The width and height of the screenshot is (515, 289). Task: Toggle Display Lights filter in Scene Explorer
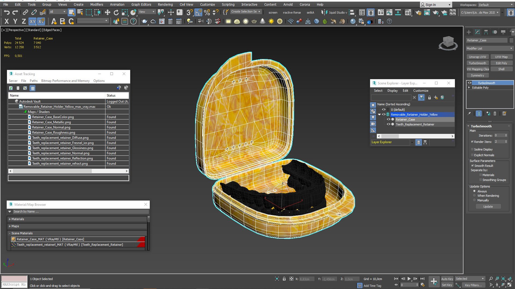[373, 117]
